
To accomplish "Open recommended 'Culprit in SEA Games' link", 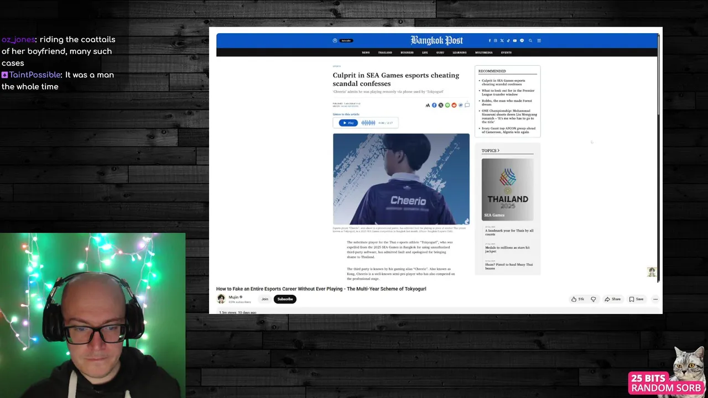I will click(x=503, y=82).
